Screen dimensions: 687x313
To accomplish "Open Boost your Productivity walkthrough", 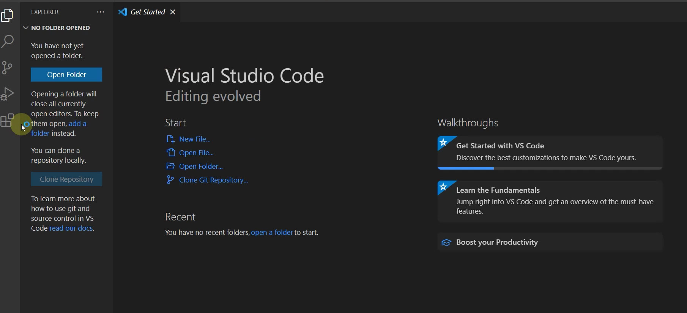I will click(x=550, y=242).
